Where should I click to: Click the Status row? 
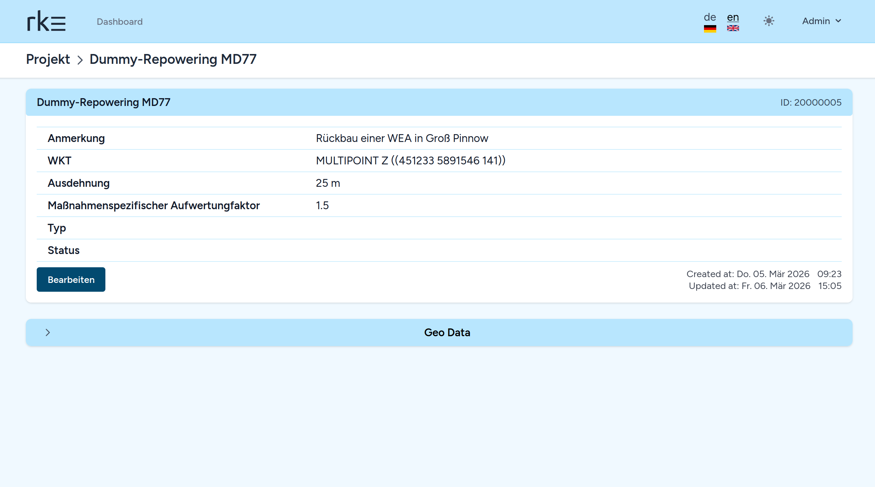tap(64, 250)
